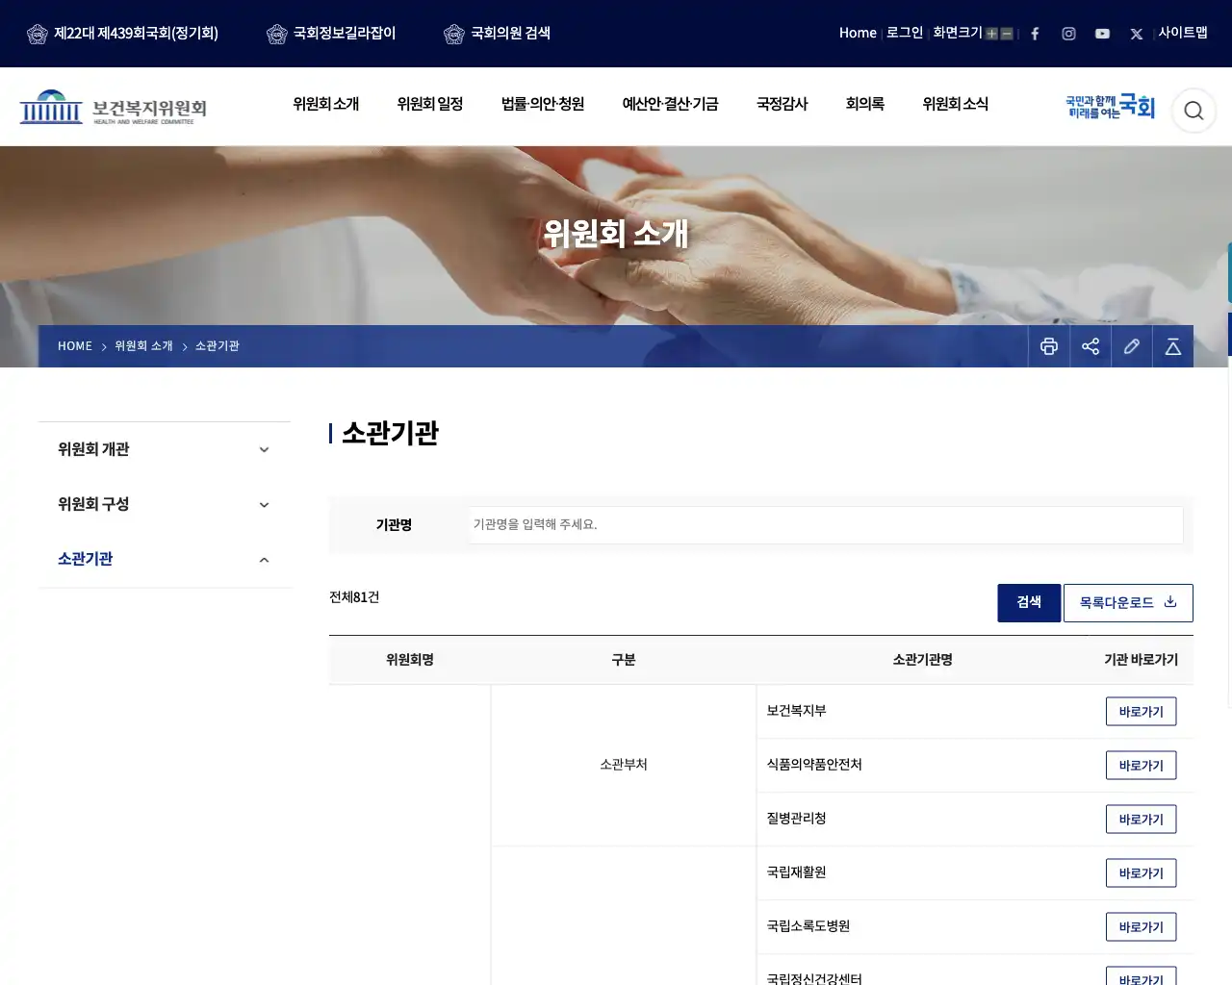Click the Home link in top bar

pyautogui.click(x=858, y=33)
